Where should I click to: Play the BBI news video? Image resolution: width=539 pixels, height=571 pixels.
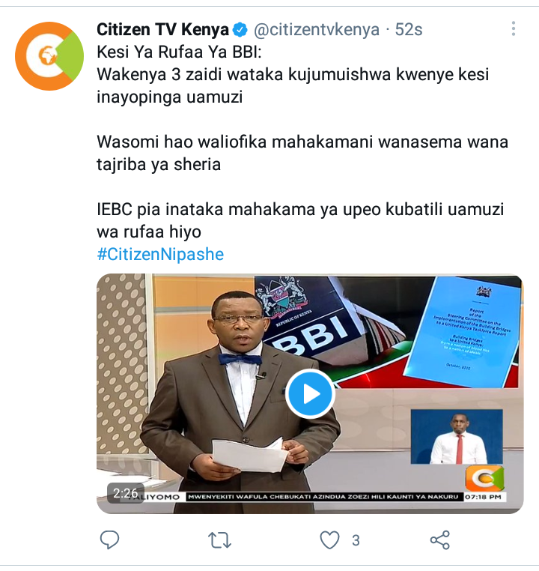310,393
